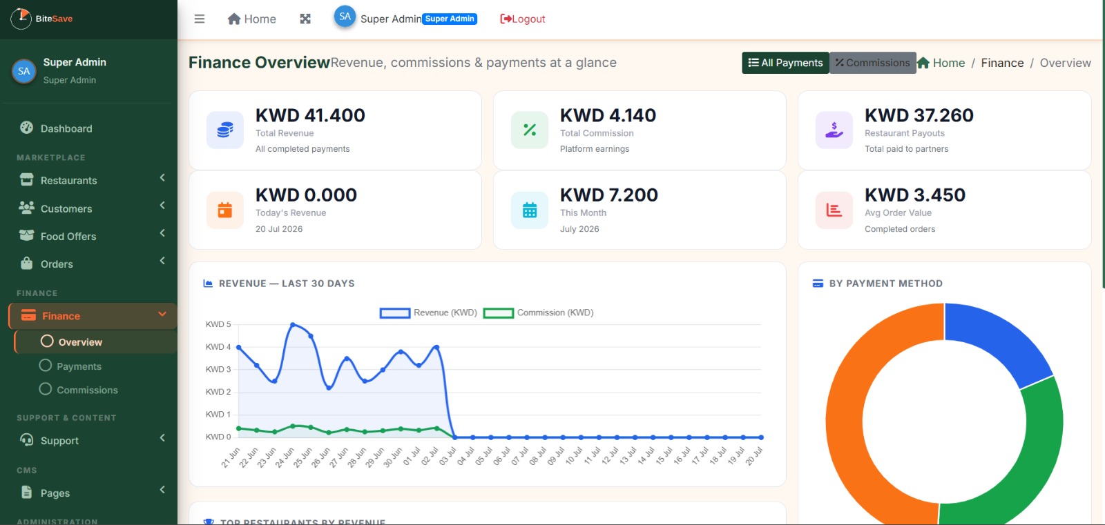The height and width of the screenshot is (525, 1105).
Task: Click the This Month calendar icon
Action: click(x=530, y=210)
